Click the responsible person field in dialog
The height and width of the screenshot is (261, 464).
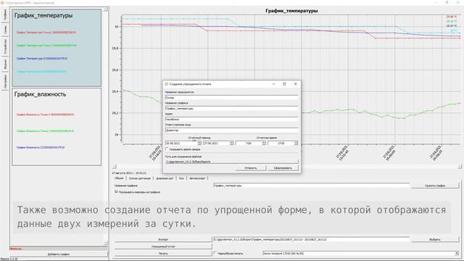click(x=232, y=130)
